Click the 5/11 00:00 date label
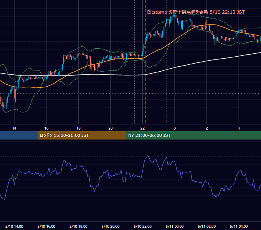The image size is (261, 230). [x=175, y=226]
